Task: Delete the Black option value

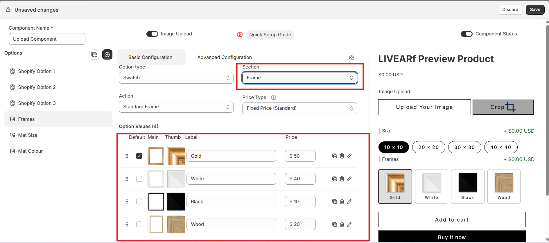Action: pyautogui.click(x=342, y=201)
